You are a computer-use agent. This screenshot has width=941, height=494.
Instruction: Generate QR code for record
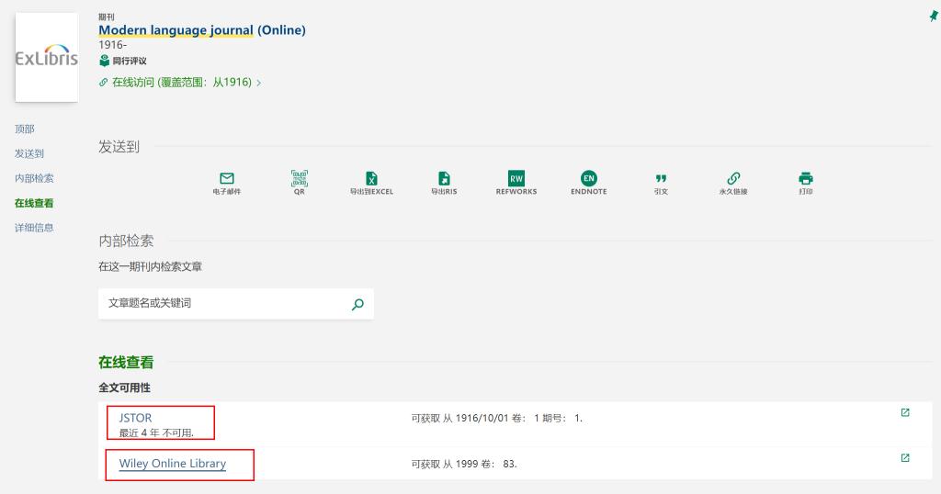point(299,179)
